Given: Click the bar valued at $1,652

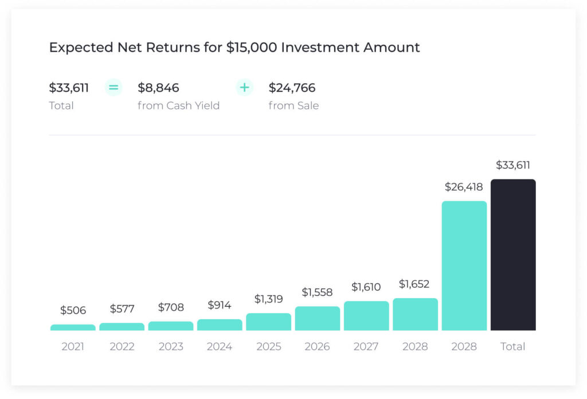Looking at the screenshot, I should point(415,314).
